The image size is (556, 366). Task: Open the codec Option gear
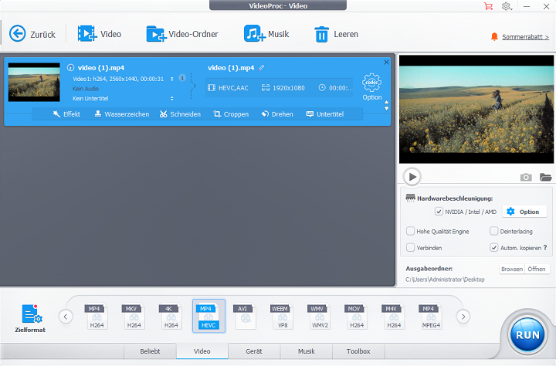coord(371,83)
